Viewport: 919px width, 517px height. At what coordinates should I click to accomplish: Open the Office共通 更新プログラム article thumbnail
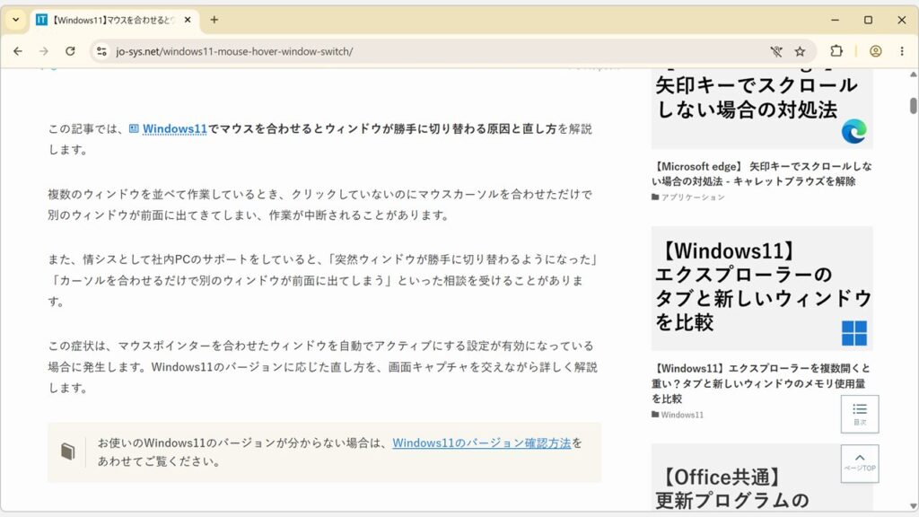pyautogui.click(x=762, y=478)
